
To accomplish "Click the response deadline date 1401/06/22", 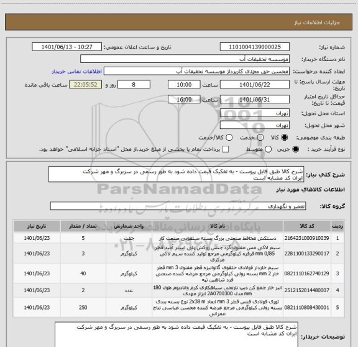I will [x=255, y=85].
